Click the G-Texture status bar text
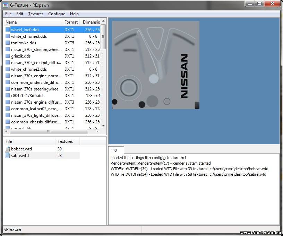The height and width of the screenshot is (236, 283). (x=12, y=229)
